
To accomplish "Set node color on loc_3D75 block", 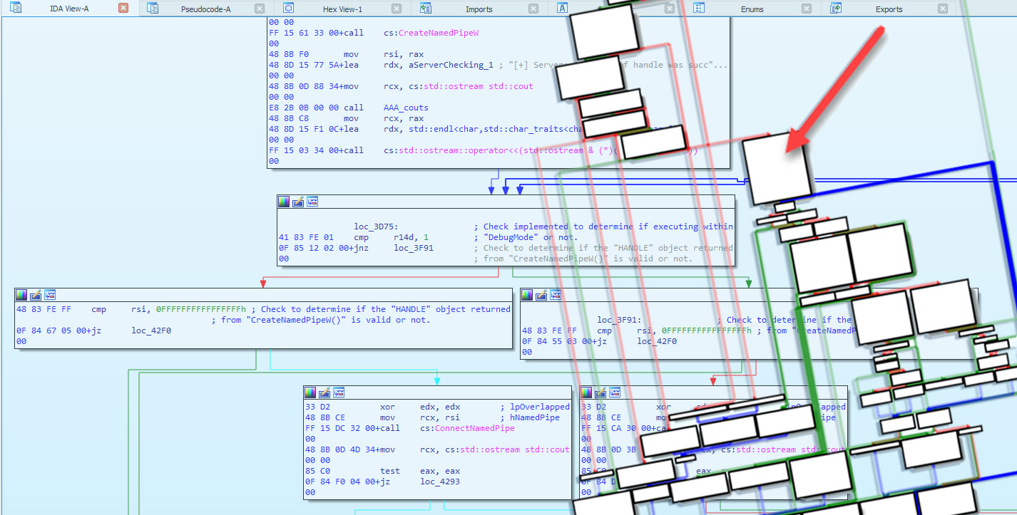I will click(284, 202).
